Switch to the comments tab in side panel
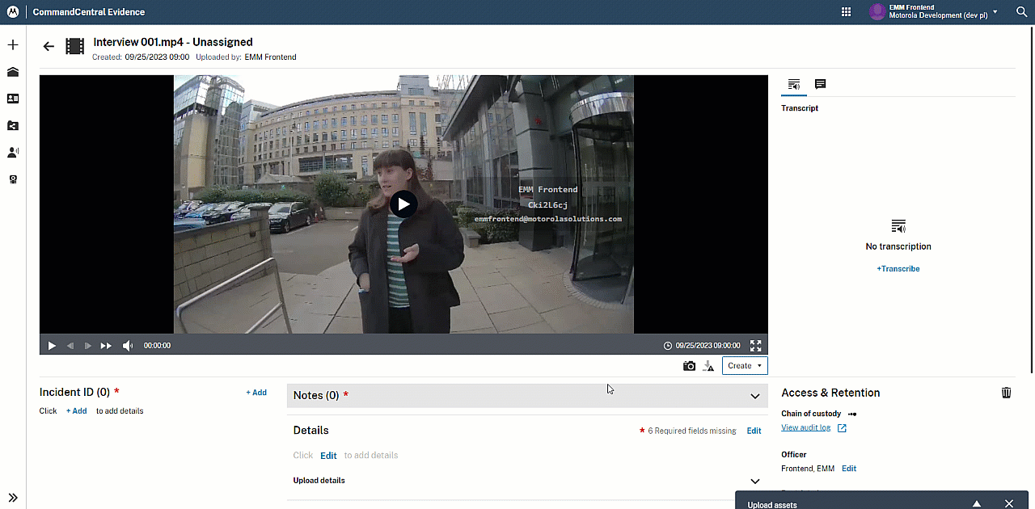 pyautogui.click(x=820, y=84)
